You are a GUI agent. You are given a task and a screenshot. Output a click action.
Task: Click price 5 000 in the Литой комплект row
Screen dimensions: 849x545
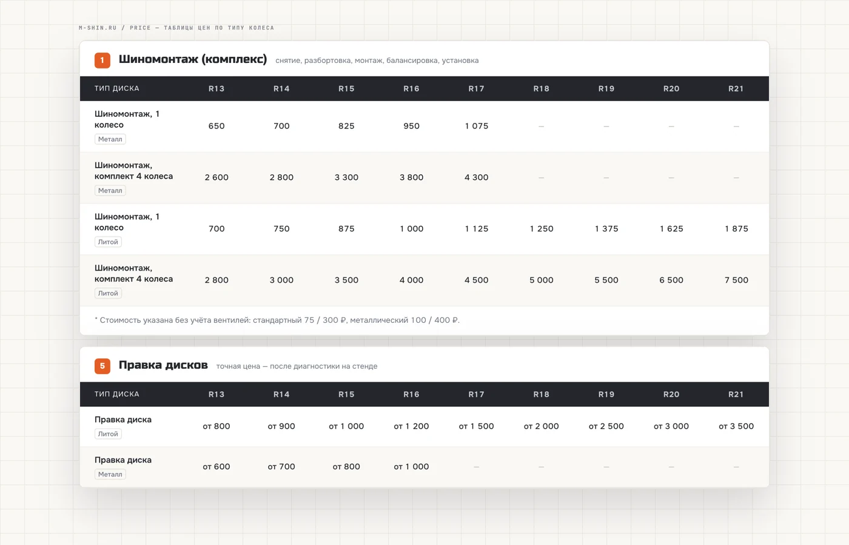point(541,280)
